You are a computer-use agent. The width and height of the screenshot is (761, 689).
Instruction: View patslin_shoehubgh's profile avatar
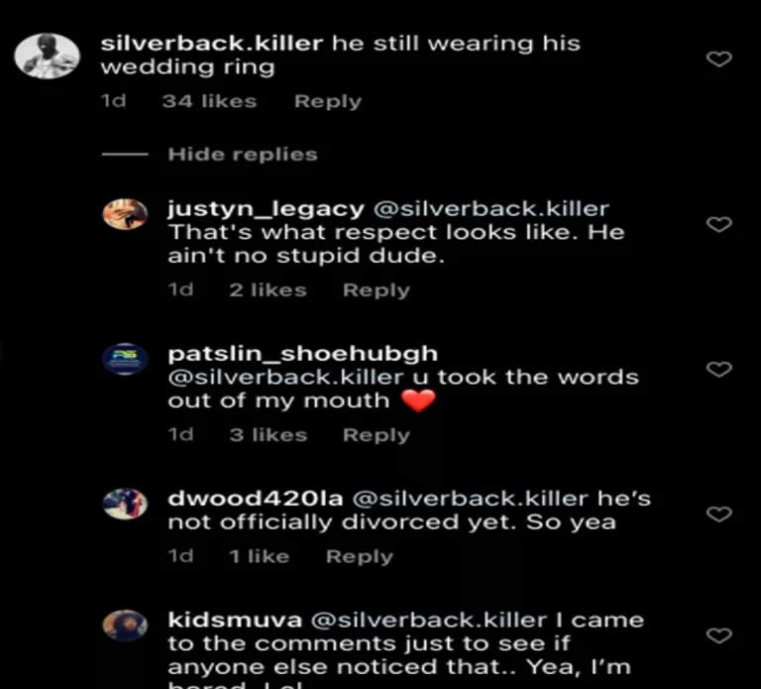(125, 359)
